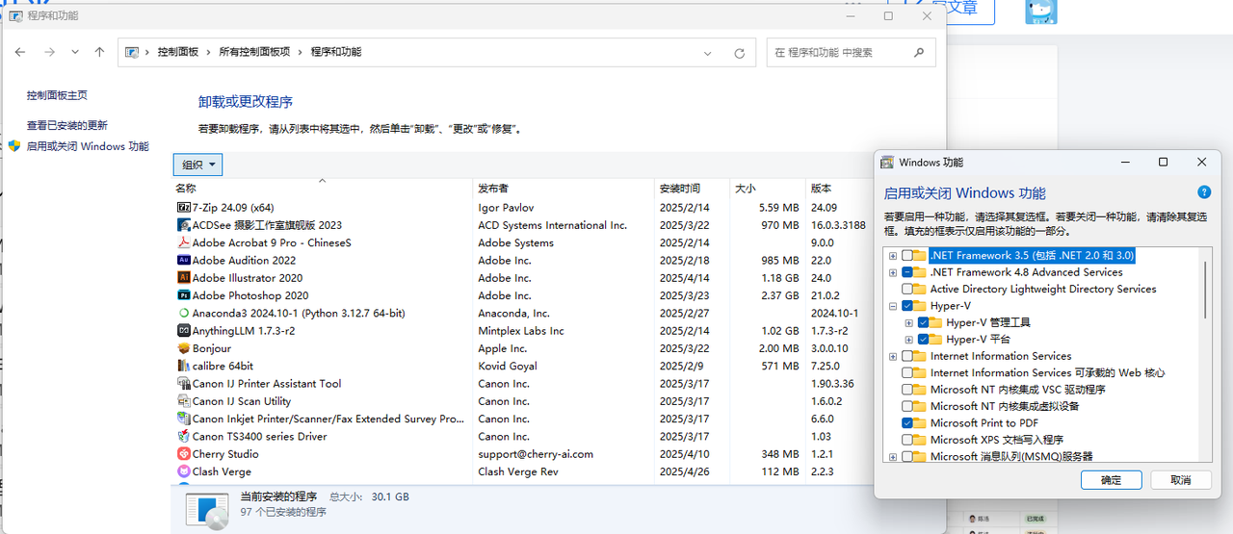This screenshot has height=534, width=1233.
Task: Click the Adobe Photoshop 2020 icon
Action: tap(184, 295)
